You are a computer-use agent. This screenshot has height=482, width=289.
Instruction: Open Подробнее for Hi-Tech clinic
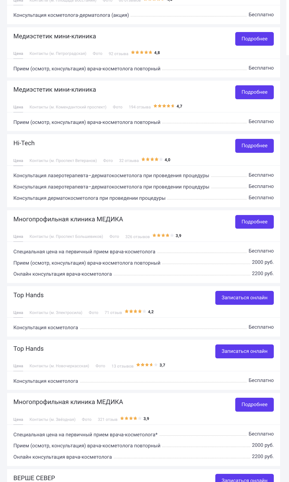(254, 146)
